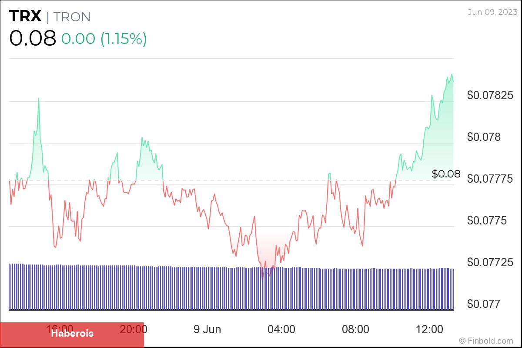Click the 9 Jun time axis label

(207, 329)
